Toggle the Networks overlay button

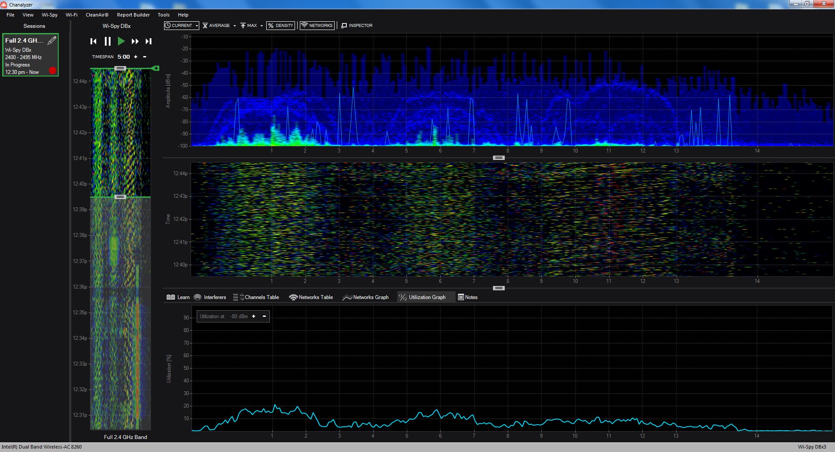click(x=317, y=26)
